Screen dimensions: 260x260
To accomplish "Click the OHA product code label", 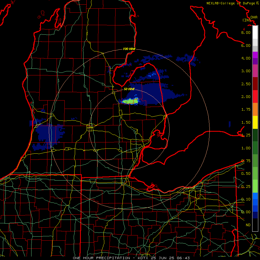I will (254, 17).
